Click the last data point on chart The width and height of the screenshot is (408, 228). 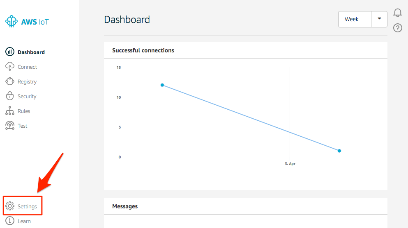click(339, 151)
